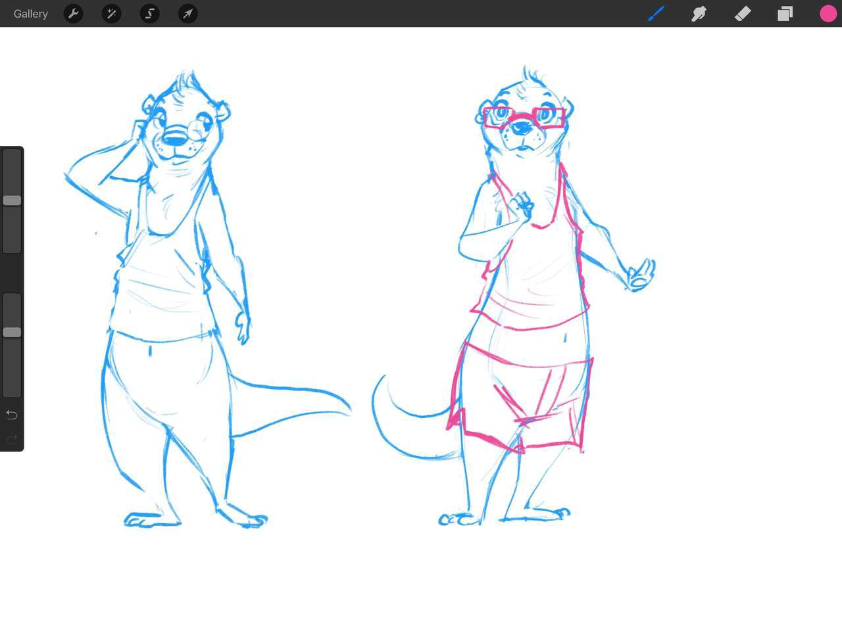
Task: Click the brush opacity slider handle
Action: (12, 333)
